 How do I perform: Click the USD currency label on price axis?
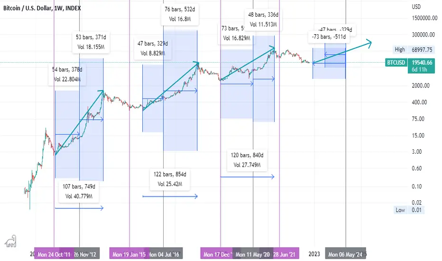tap(416, 7)
